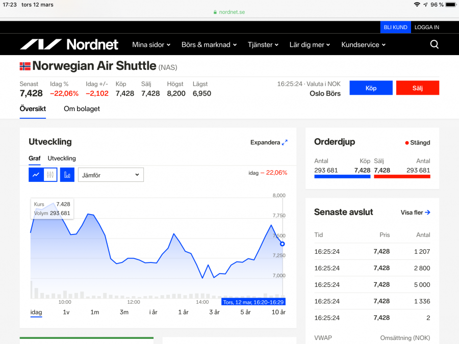Expand the Mina sidor menu
This screenshot has height=344, width=459.
pos(151,45)
